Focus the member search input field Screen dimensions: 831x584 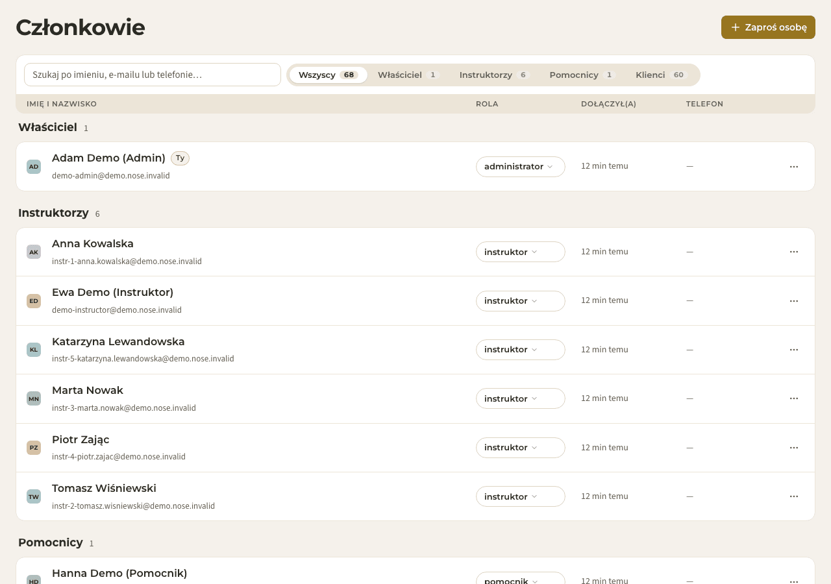pyautogui.click(x=153, y=75)
